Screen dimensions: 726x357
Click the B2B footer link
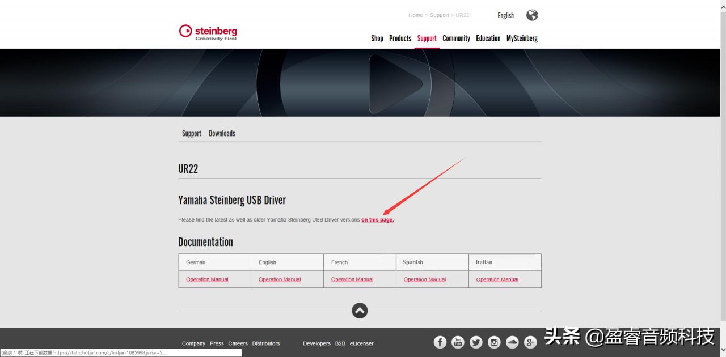coord(340,343)
